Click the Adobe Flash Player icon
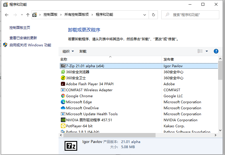Screen dimensions: 225x155 (63, 84)
